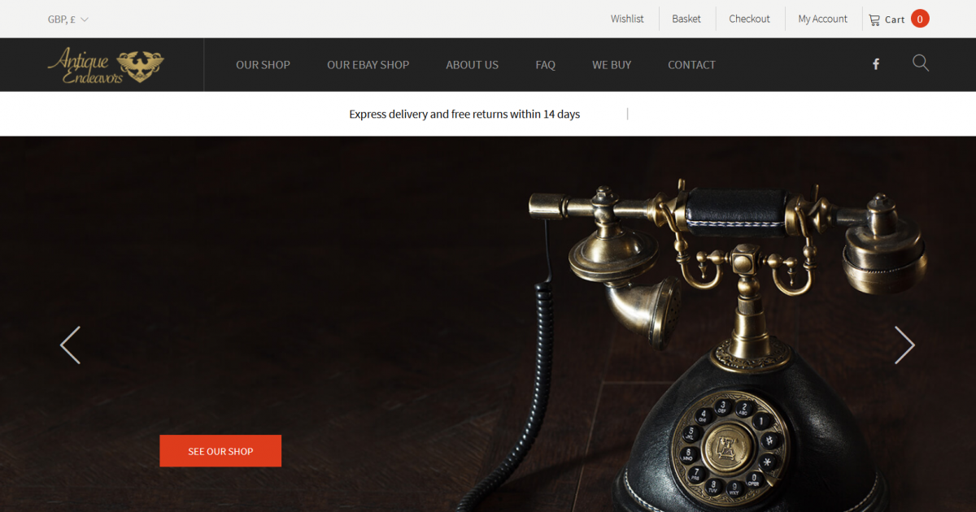This screenshot has height=512, width=976.
Task: Go to the CONTACT page
Action: tap(691, 65)
